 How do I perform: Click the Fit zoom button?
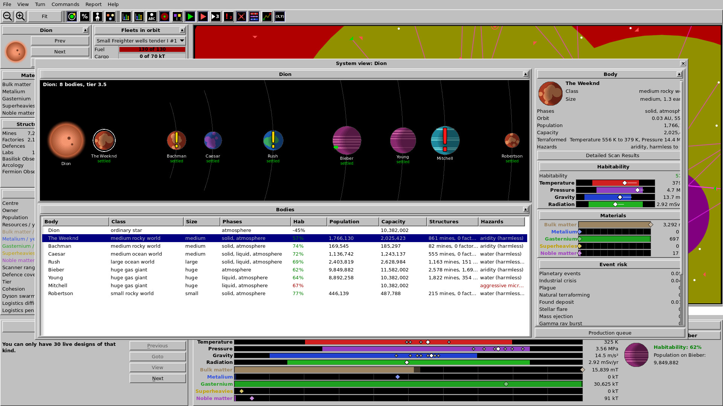pos(44,17)
